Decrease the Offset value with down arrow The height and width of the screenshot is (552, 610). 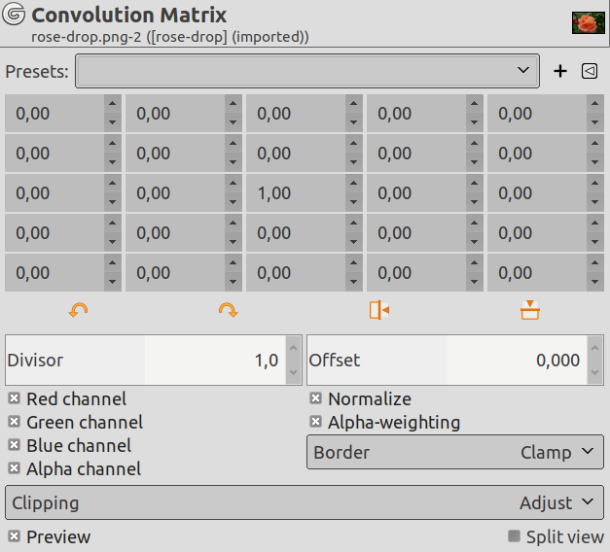tap(594, 372)
